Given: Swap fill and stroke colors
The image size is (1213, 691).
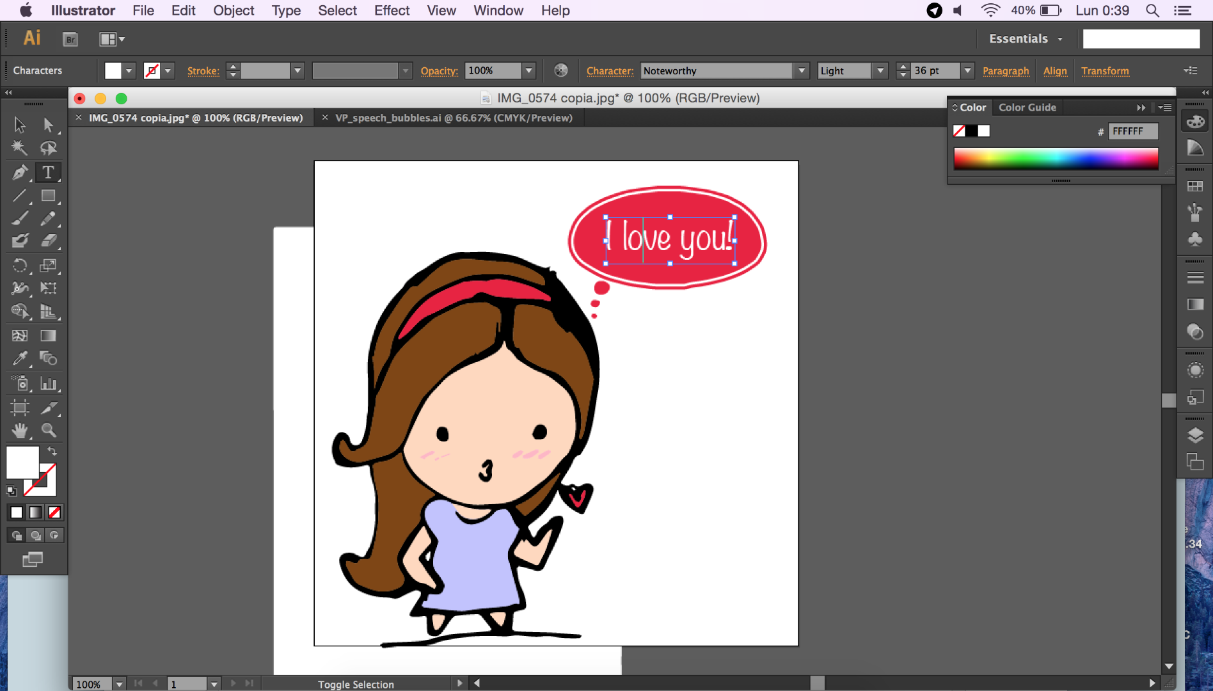Looking at the screenshot, I should tap(52, 451).
